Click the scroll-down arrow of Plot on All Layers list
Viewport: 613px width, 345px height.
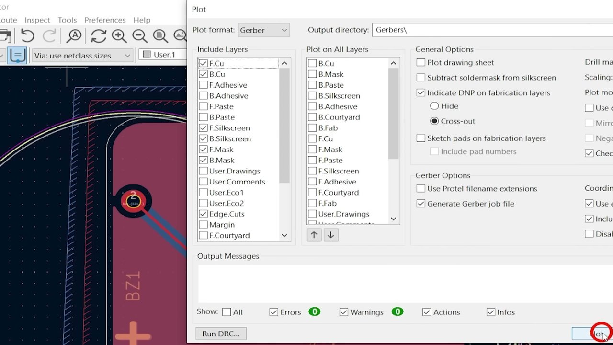click(394, 219)
